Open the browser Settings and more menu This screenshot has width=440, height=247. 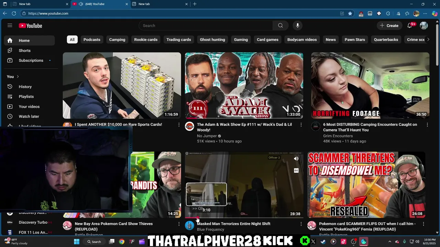point(425,13)
